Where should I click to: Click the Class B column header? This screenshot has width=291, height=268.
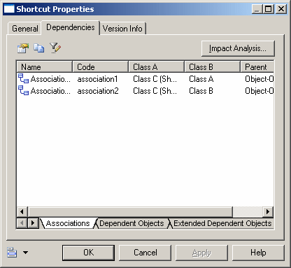point(213,67)
